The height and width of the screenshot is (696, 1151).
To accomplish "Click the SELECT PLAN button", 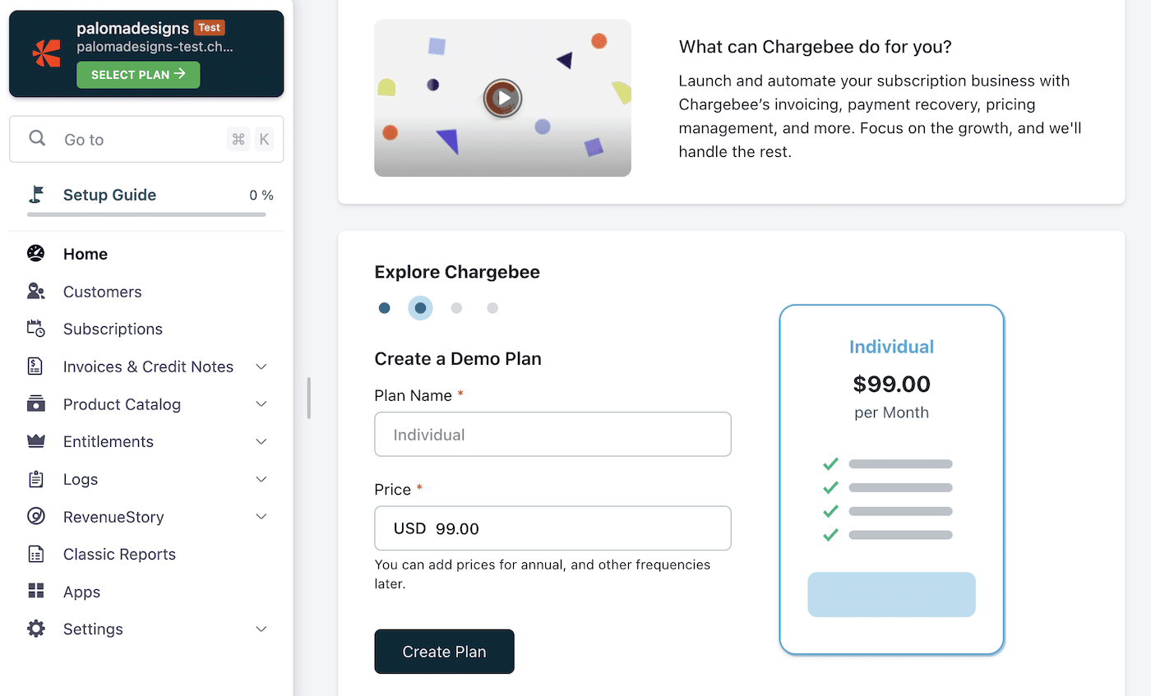I will [137, 75].
